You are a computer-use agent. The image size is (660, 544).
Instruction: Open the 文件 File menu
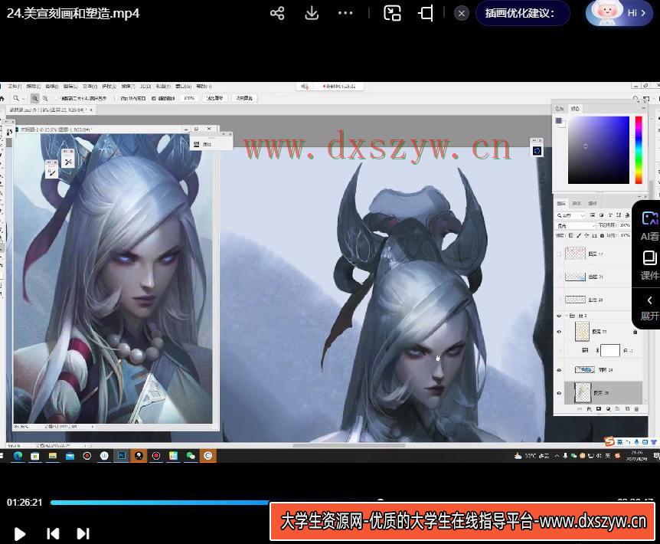pos(15,87)
